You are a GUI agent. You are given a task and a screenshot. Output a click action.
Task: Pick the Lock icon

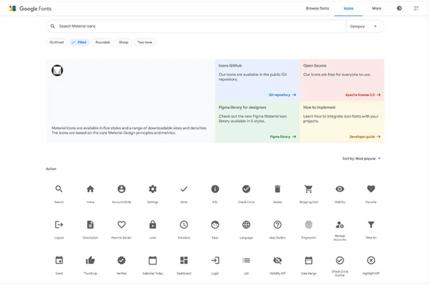click(x=153, y=225)
